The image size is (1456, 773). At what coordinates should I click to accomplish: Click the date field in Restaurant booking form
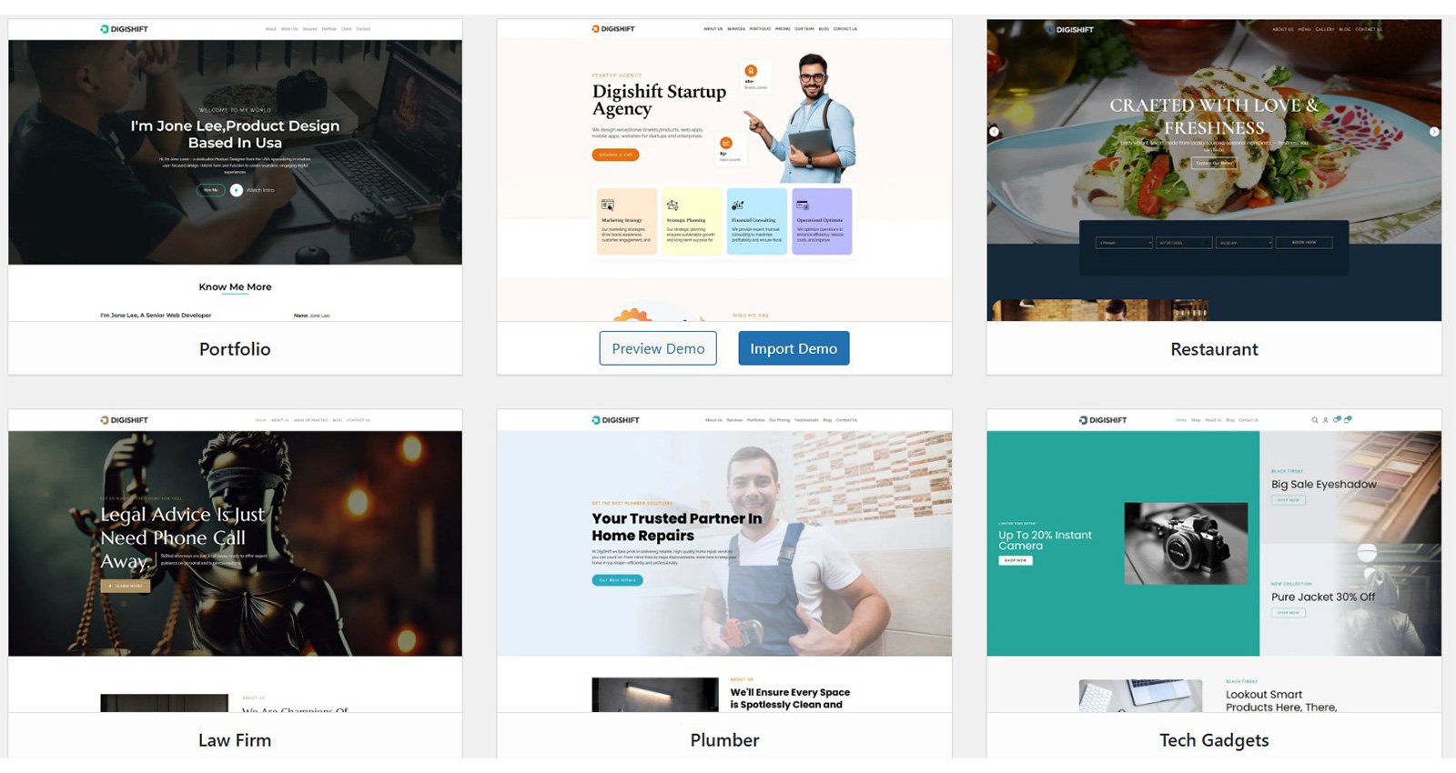tap(1184, 243)
